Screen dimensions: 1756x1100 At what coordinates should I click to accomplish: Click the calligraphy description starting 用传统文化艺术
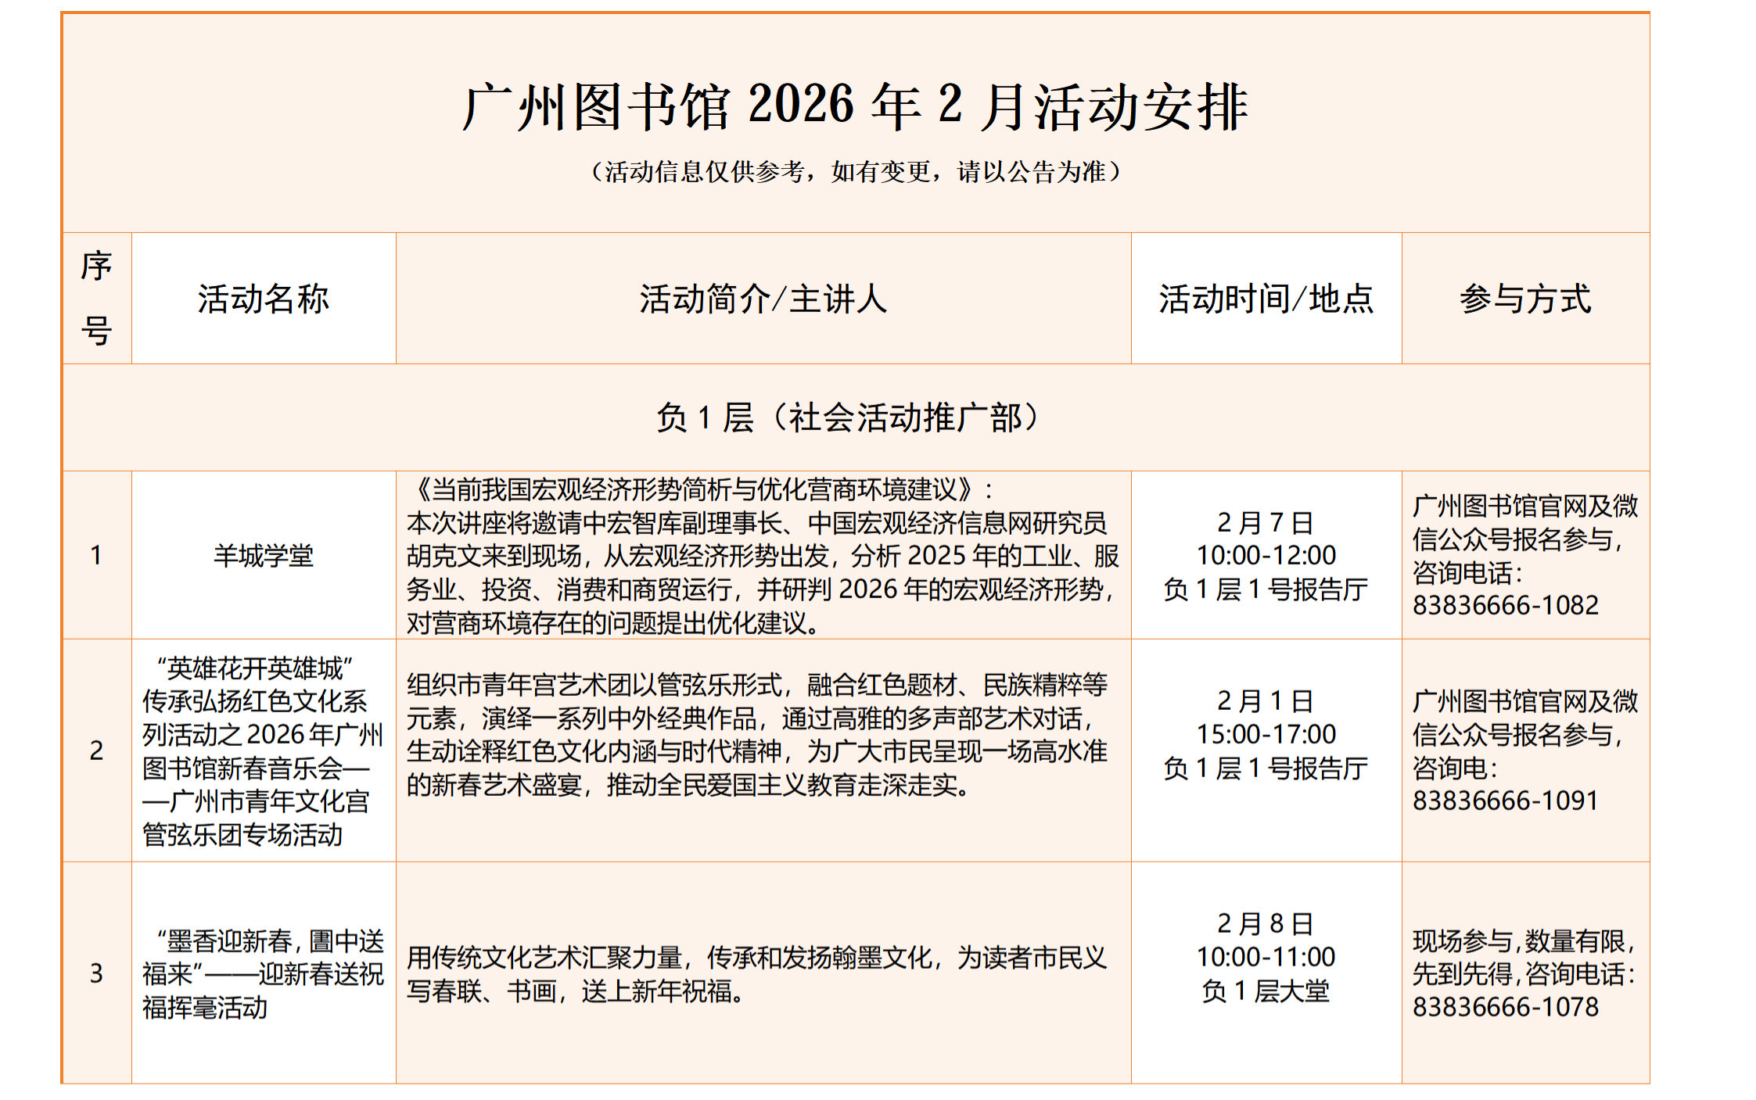point(757,973)
